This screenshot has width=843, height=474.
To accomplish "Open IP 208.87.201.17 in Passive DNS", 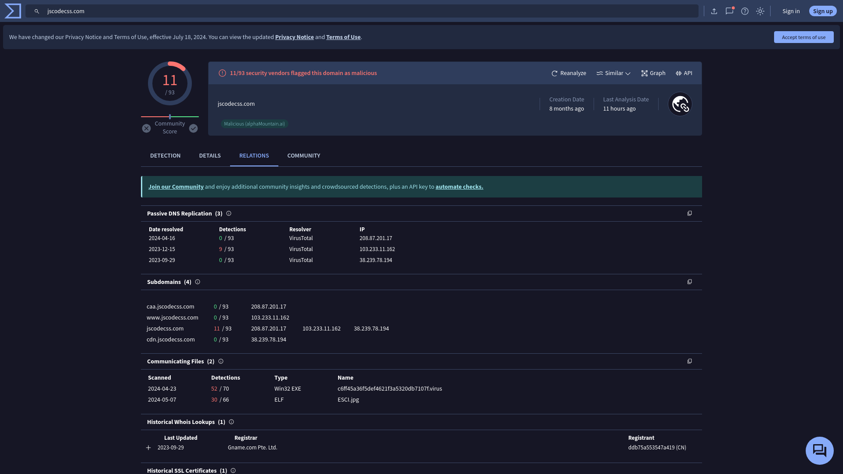I will point(376,238).
